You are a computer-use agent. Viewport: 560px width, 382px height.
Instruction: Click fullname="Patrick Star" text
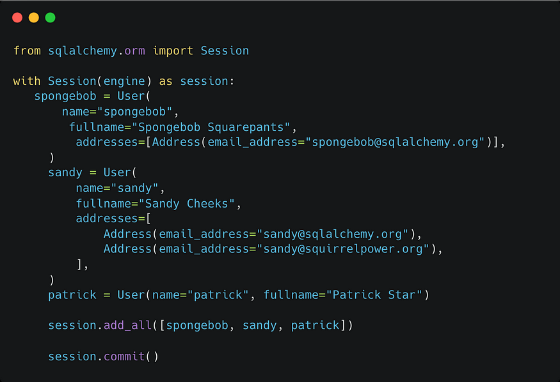pyautogui.click(x=343, y=295)
